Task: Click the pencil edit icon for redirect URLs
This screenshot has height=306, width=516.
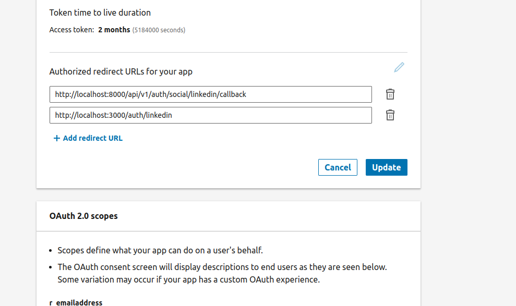Action: (x=399, y=67)
